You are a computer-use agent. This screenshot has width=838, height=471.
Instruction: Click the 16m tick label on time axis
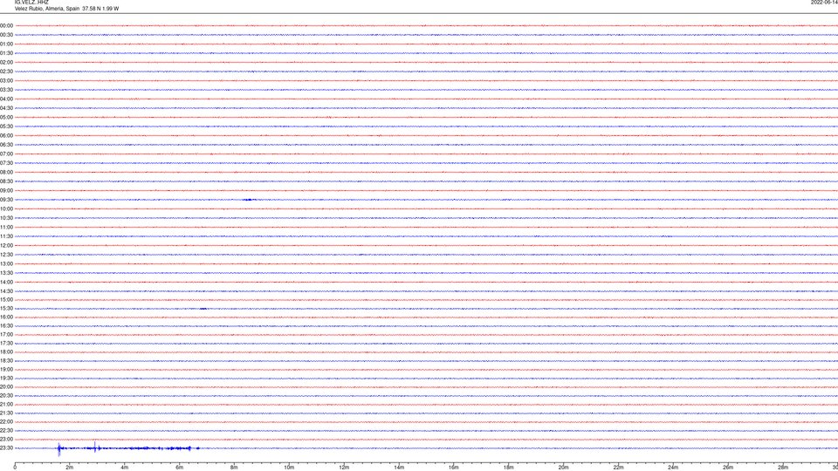[x=454, y=468]
